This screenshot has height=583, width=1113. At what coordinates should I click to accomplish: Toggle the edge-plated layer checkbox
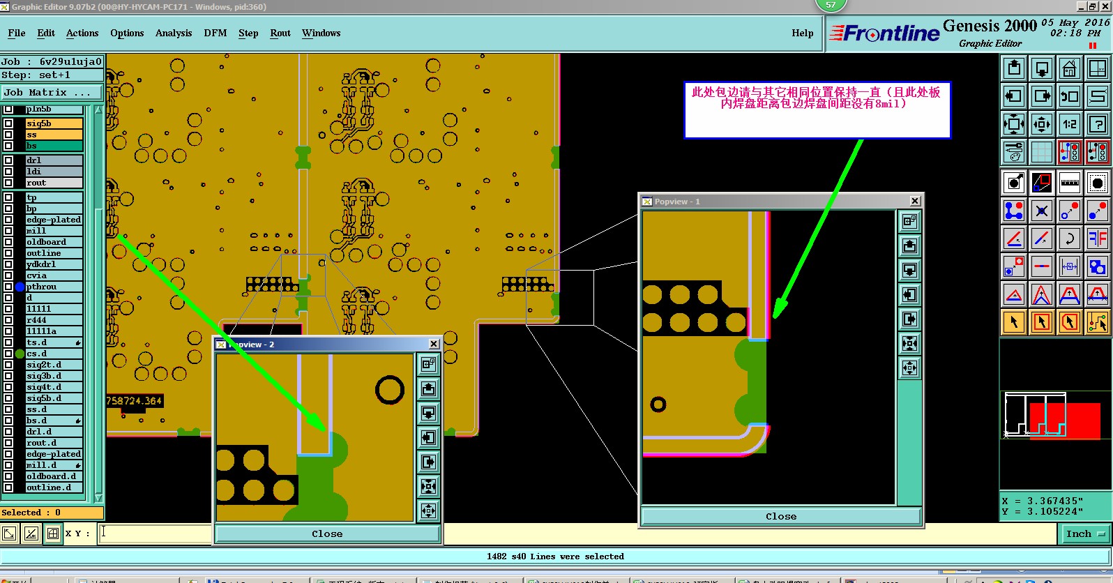tap(8, 220)
